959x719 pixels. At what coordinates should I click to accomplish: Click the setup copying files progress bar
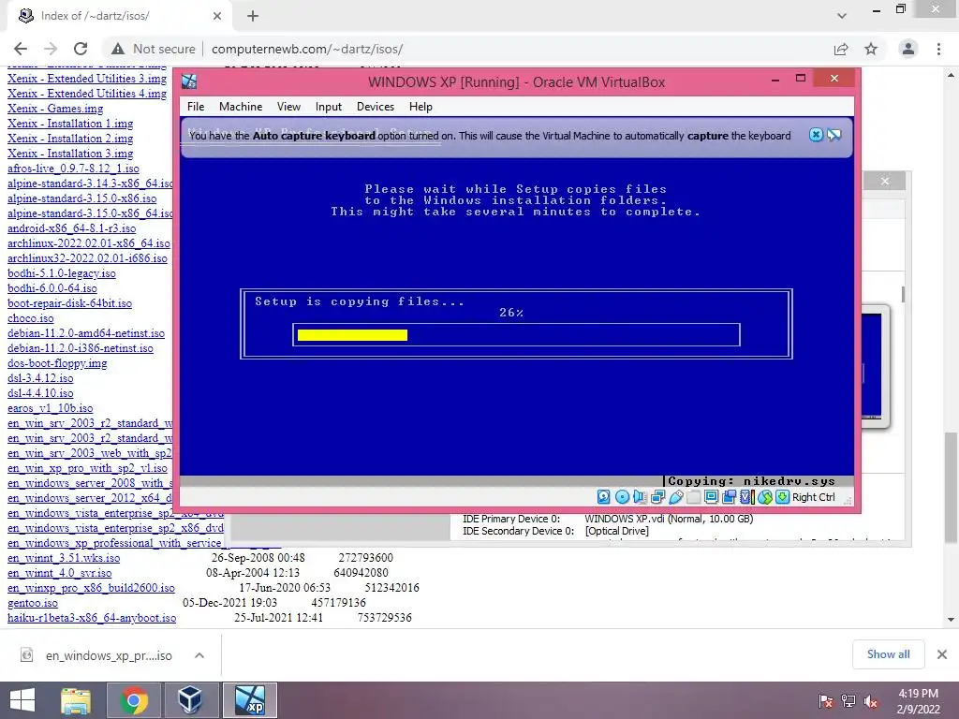[516, 334]
